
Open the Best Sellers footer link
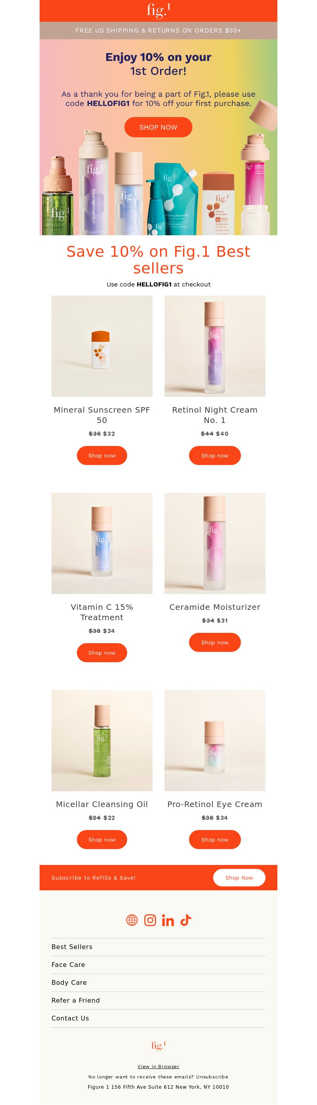point(72,947)
